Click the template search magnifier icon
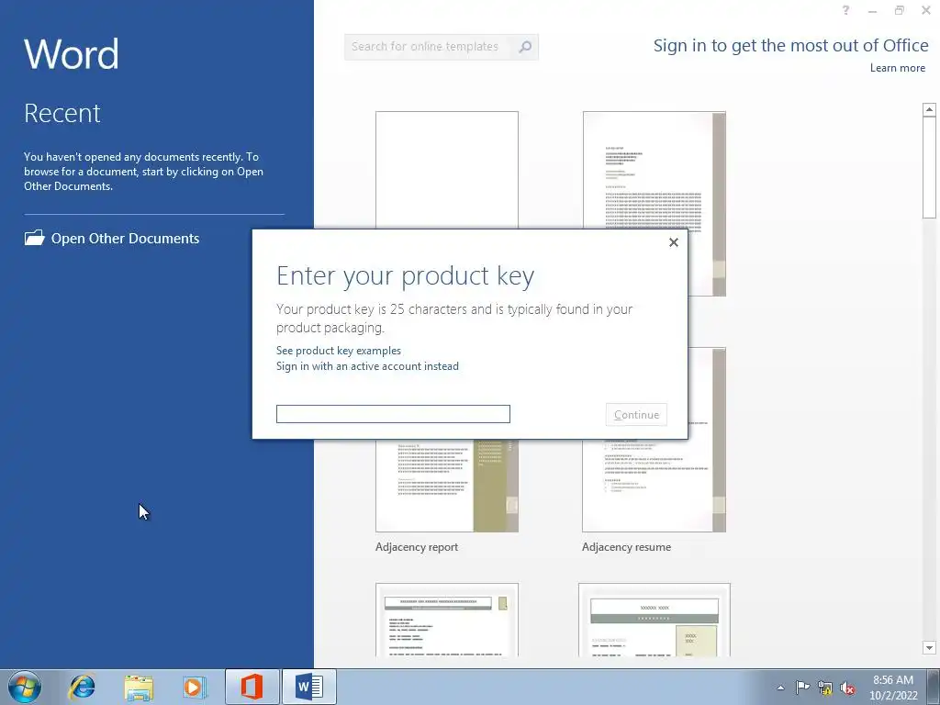The height and width of the screenshot is (705, 940). pos(524,47)
